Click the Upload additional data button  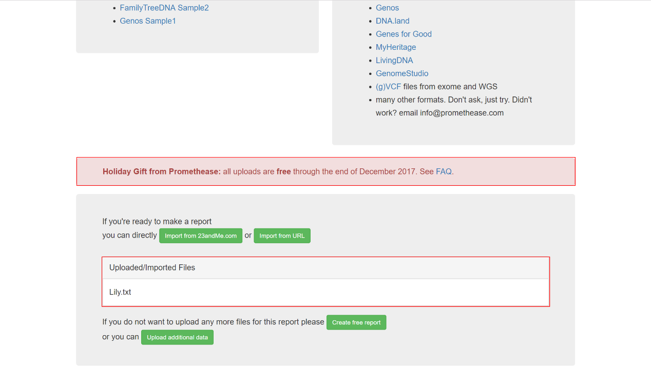[177, 337]
